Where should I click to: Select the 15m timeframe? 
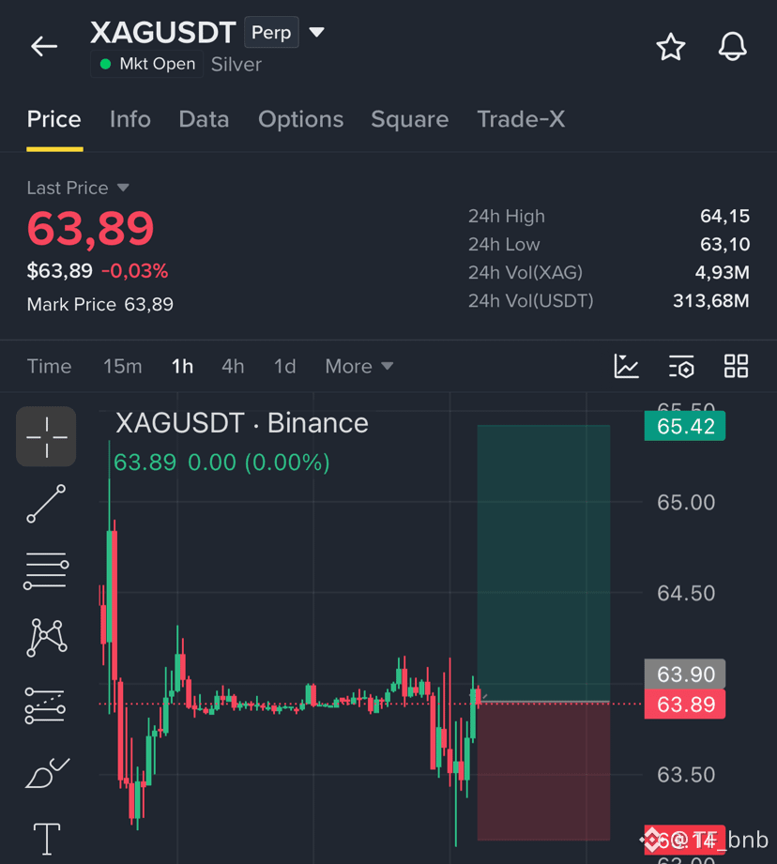(x=123, y=367)
